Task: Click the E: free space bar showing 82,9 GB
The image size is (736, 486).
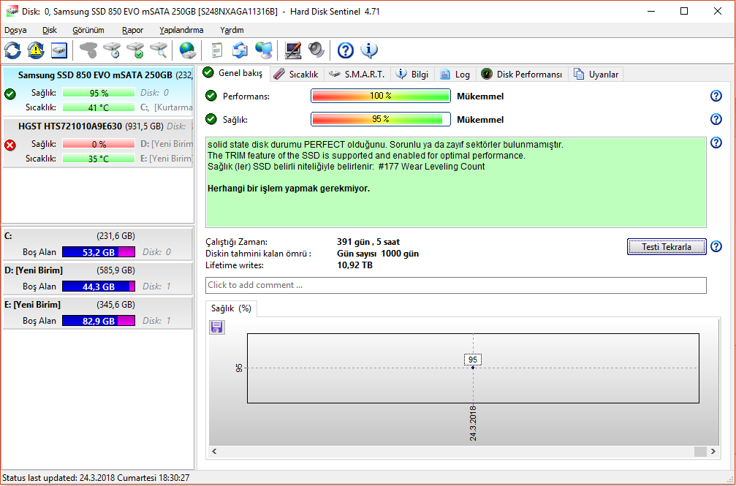Action: tap(99, 321)
